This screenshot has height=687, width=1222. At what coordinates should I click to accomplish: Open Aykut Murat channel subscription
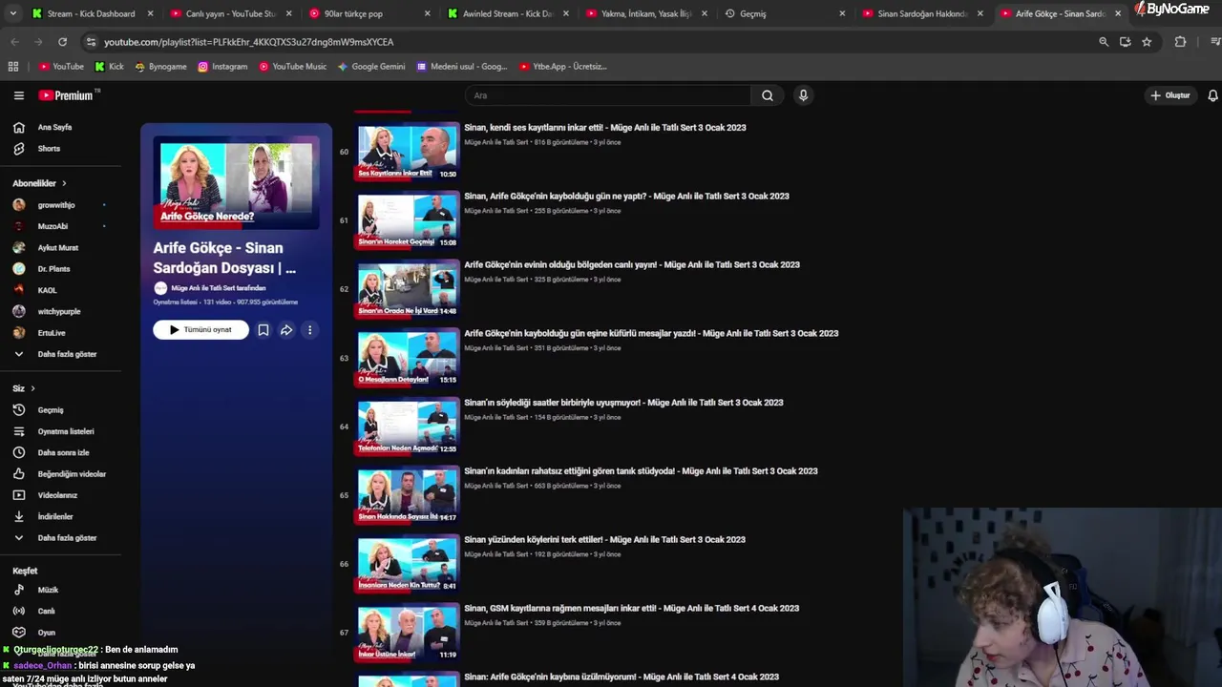tap(58, 248)
